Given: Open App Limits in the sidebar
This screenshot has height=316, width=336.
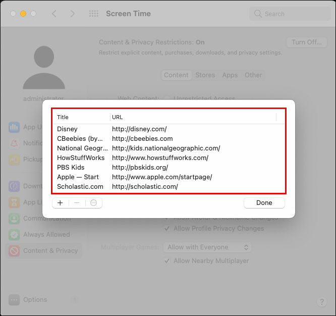Looking at the screenshot, I should point(25,202).
